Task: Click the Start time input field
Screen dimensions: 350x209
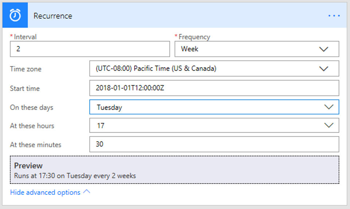Action: click(214, 88)
